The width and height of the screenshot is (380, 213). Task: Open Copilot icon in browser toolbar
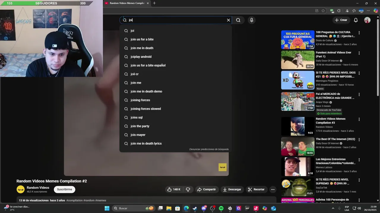[376, 11]
